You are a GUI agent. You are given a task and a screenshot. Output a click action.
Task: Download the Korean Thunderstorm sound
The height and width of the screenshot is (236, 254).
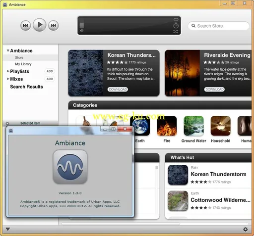pyautogui.click(x=118, y=90)
